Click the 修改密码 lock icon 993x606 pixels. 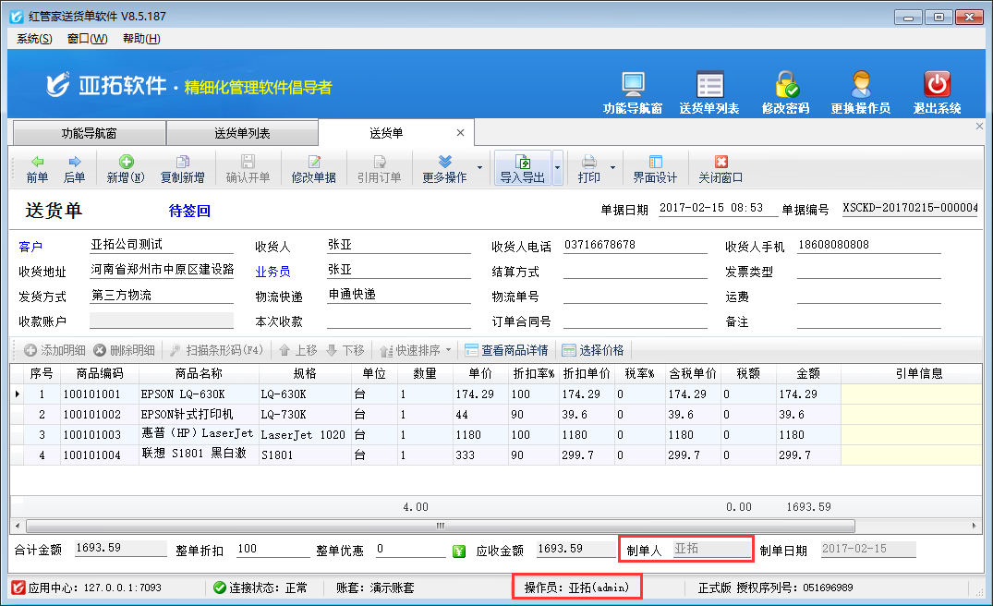click(786, 85)
